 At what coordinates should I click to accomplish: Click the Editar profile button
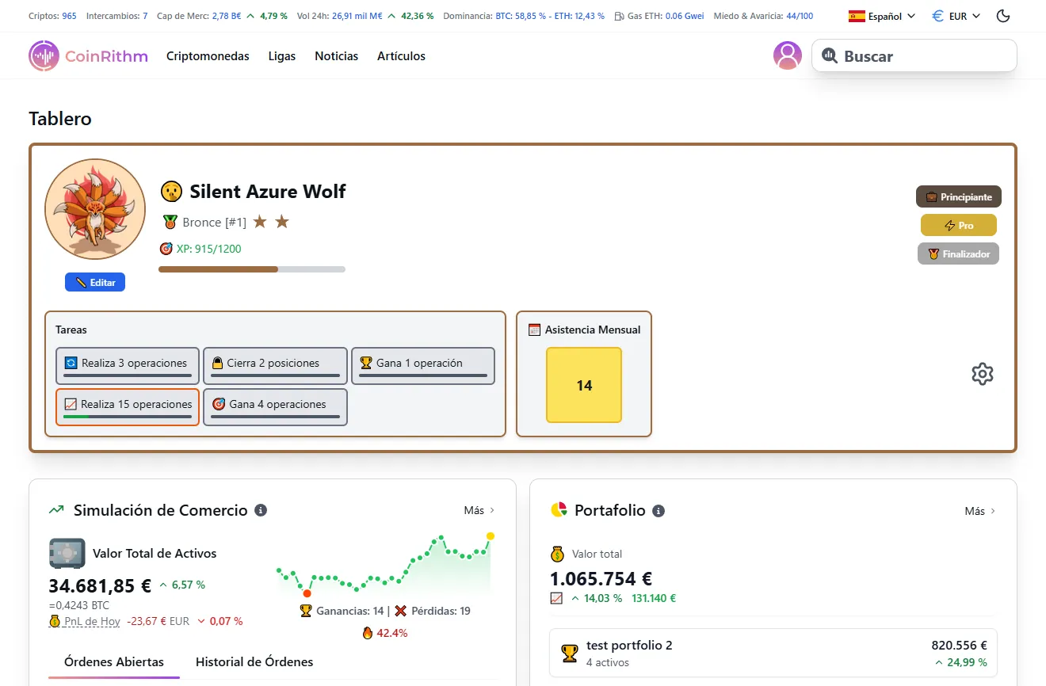[94, 281]
